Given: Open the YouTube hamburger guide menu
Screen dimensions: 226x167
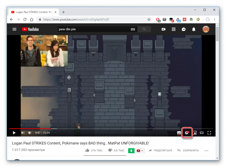Looking at the screenshot, I should [x=14, y=29].
